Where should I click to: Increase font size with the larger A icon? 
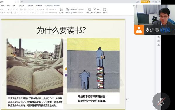[x=11, y=10]
